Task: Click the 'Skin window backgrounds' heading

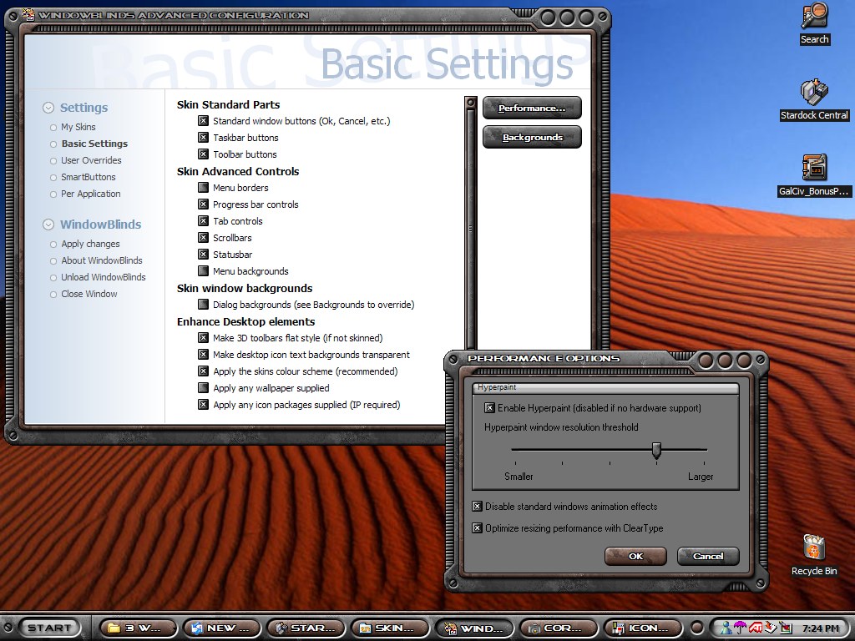Action: pos(245,288)
